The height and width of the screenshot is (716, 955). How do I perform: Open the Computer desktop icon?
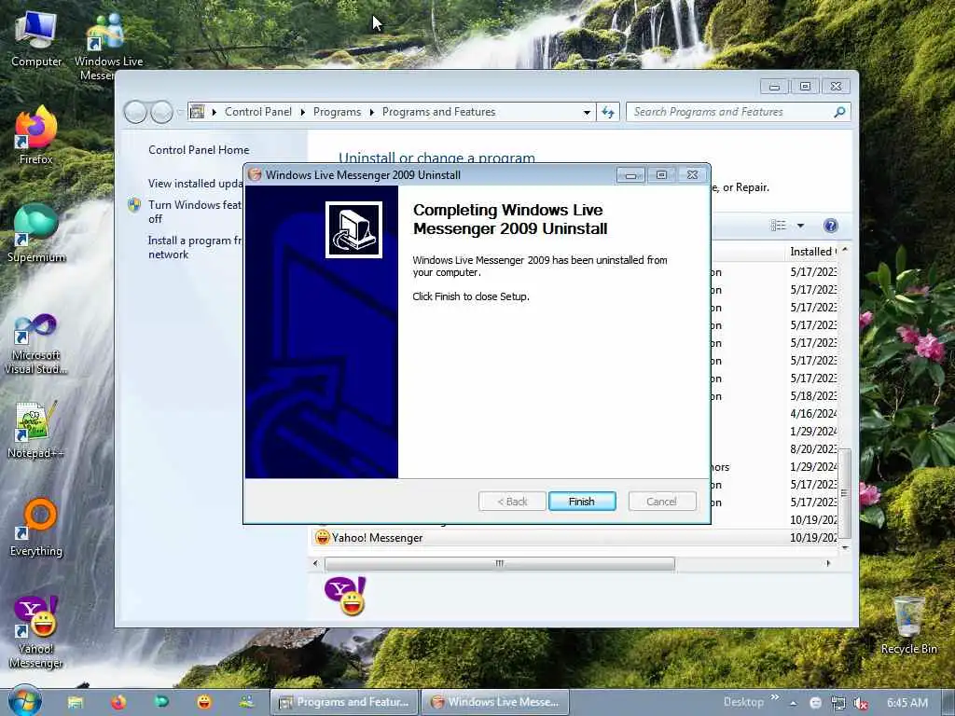coord(36,40)
